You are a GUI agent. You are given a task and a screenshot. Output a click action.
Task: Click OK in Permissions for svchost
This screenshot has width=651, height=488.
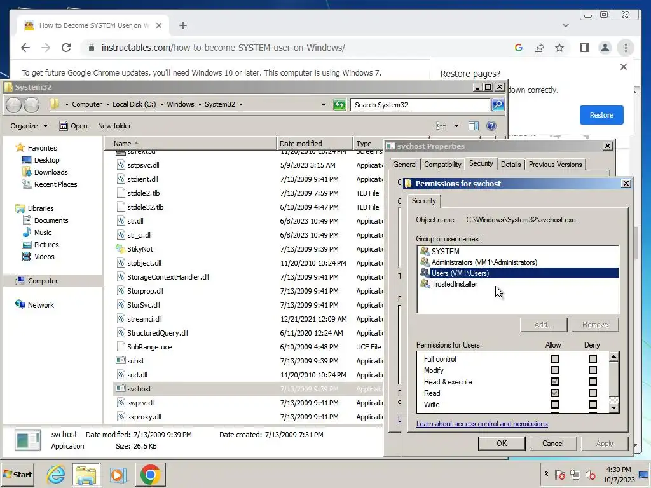[x=502, y=443]
